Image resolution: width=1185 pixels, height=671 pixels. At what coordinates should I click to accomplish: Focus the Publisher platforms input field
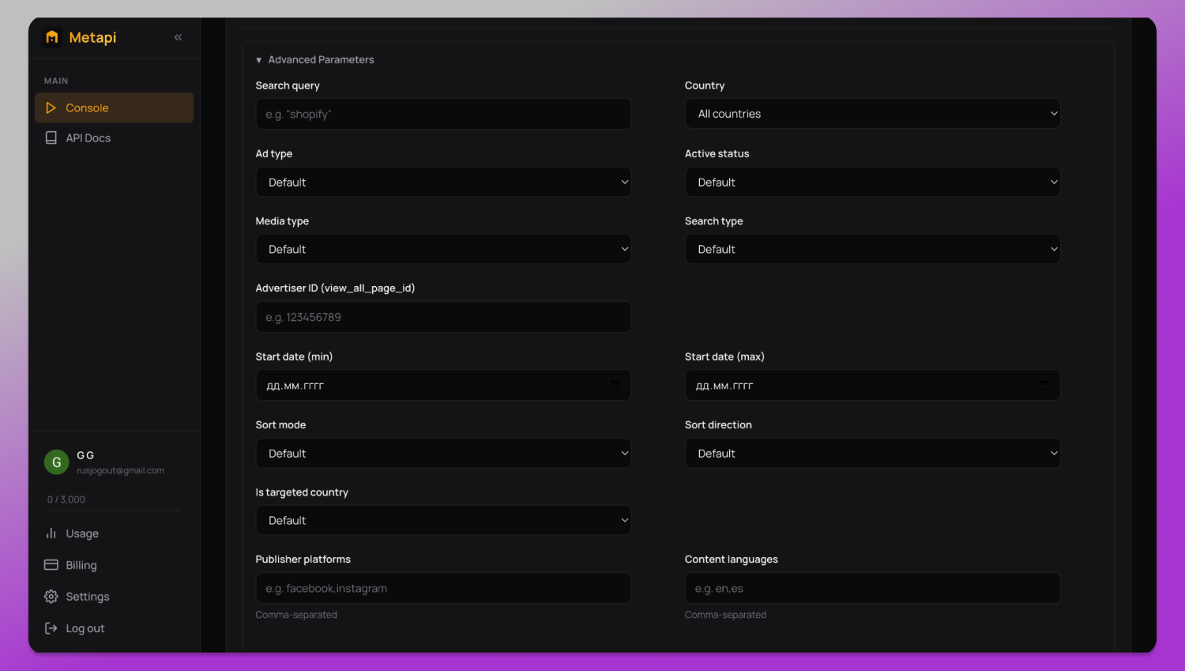(443, 588)
